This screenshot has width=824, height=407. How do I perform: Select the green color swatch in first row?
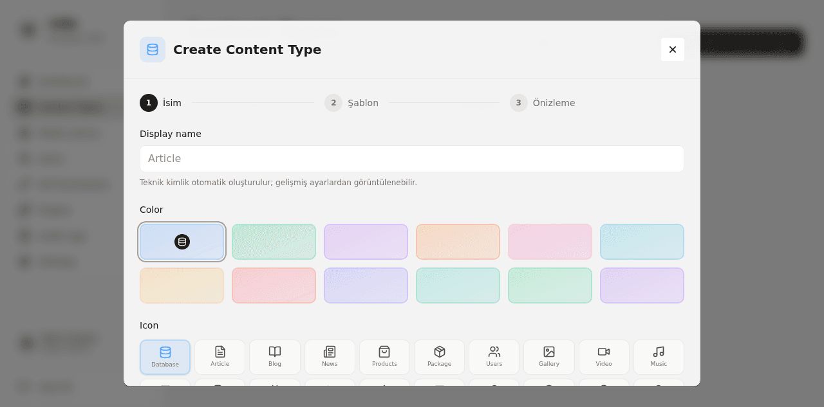click(x=274, y=242)
